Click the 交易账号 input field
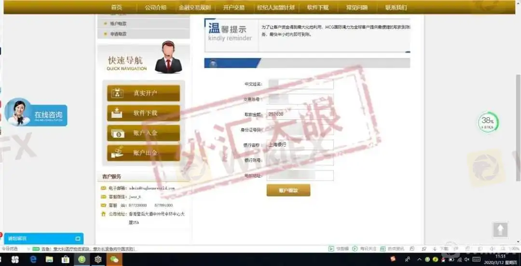 (x=301, y=99)
